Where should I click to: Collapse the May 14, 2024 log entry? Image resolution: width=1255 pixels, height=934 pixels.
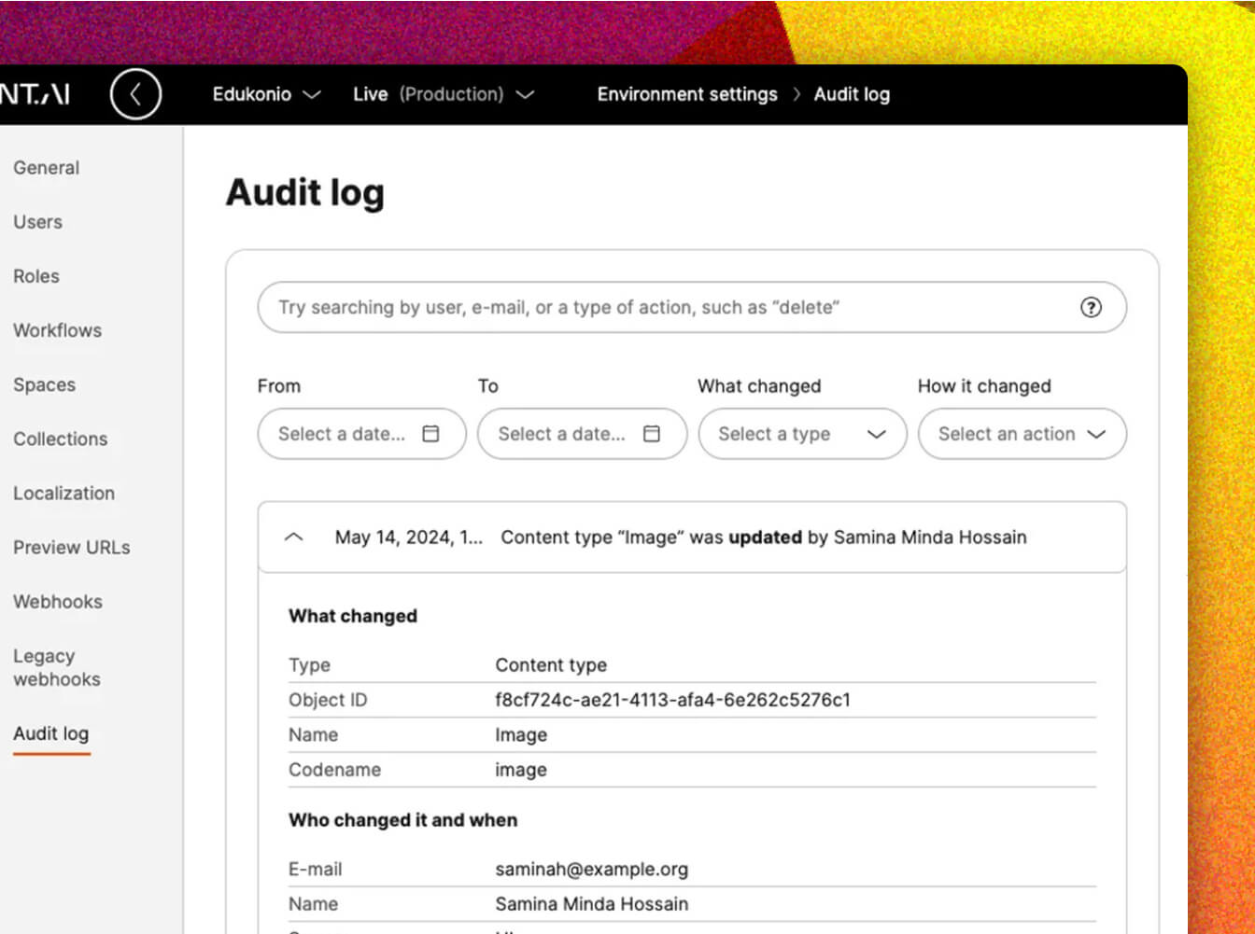pos(293,537)
